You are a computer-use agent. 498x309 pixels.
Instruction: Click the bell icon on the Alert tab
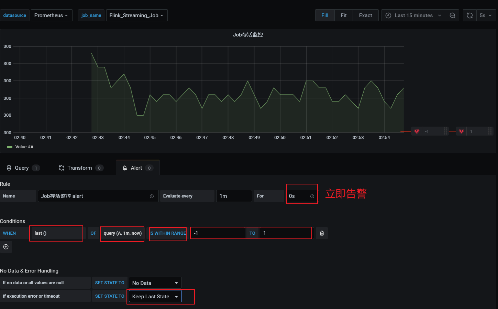pyautogui.click(x=125, y=168)
